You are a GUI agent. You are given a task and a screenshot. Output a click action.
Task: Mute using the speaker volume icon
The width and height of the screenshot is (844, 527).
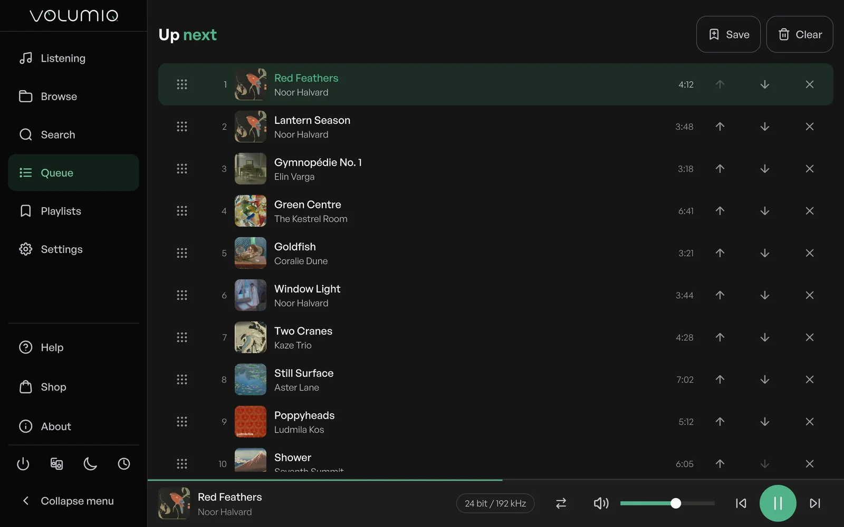click(601, 503)
